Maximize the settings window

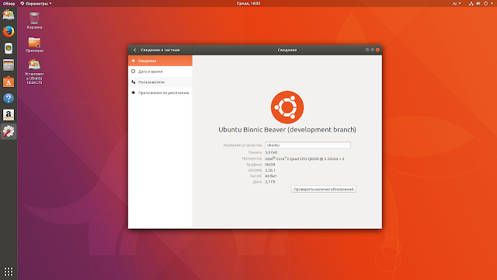tap(373, 50)
